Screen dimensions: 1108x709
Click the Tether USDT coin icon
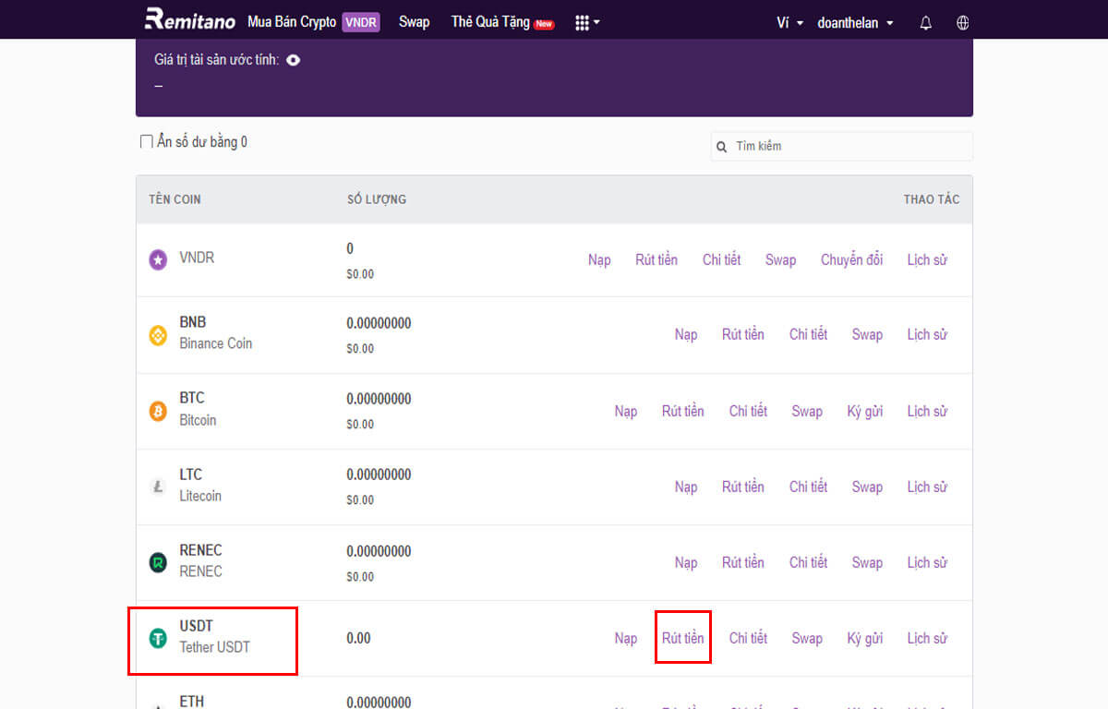pyautogui.click(x=158, y=638)
